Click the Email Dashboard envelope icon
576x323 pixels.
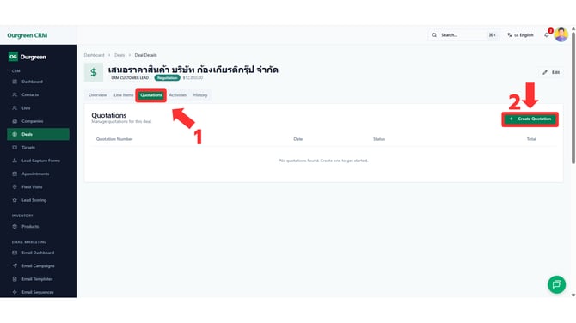click(15, 253)
